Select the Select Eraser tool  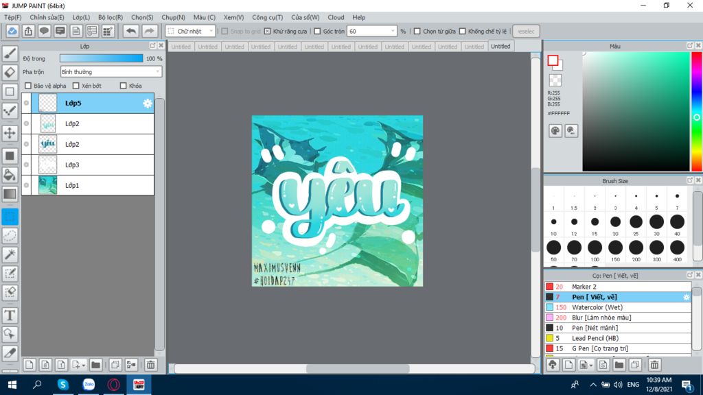(x=10, y=292)
